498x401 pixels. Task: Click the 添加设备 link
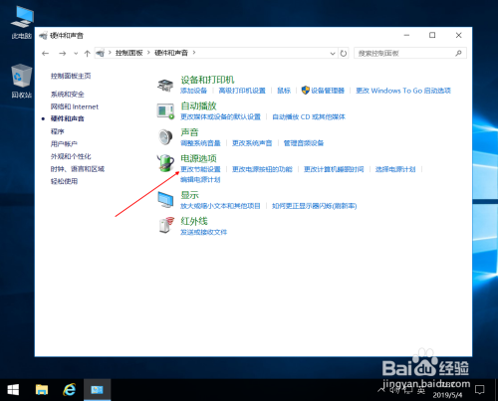click(x=193, y=91)
